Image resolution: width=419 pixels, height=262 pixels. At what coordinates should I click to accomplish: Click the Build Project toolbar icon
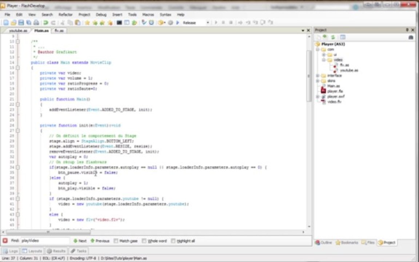click(x=161, y=23)
